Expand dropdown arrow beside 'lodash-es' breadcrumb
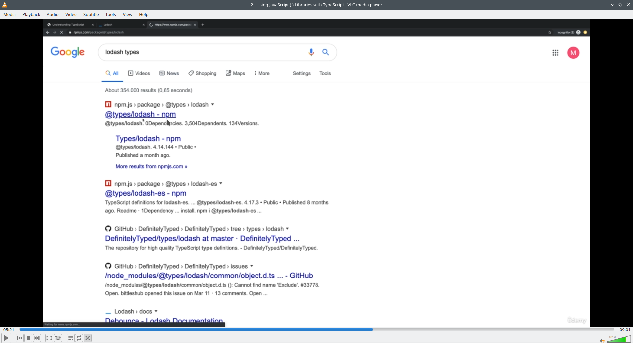 (x=221, y=183)
